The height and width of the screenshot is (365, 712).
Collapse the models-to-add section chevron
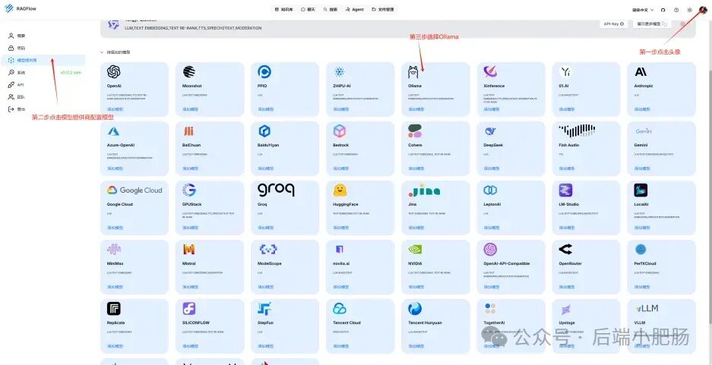click(x=102, y=52)
